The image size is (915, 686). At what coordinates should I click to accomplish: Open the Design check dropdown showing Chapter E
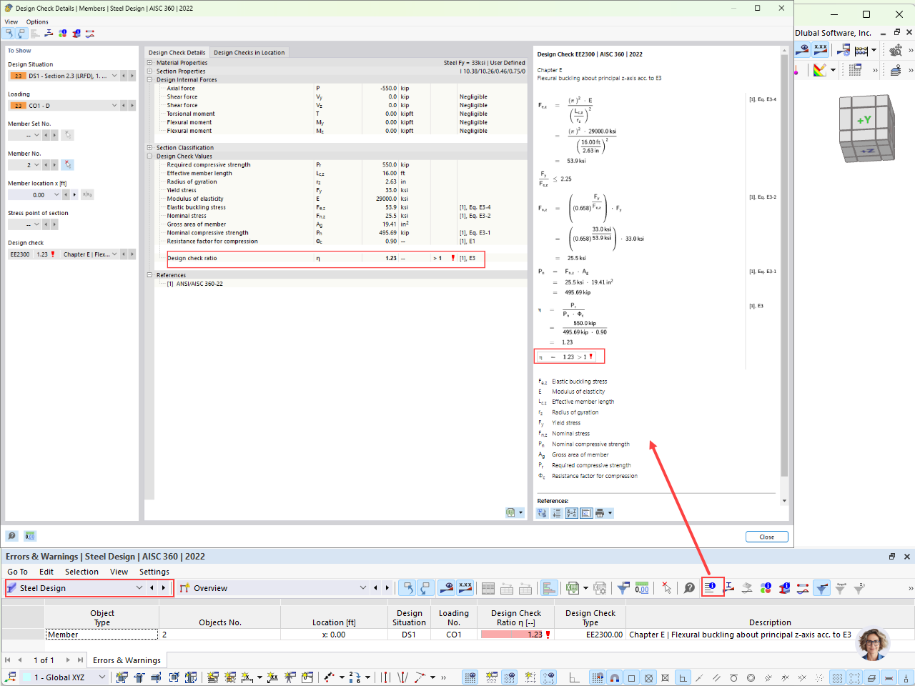pyautogui.click(x=114, y=254)
